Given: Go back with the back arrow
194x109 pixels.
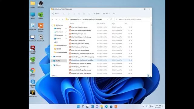Looking at the screenshot, I should (x=52, y=19).
